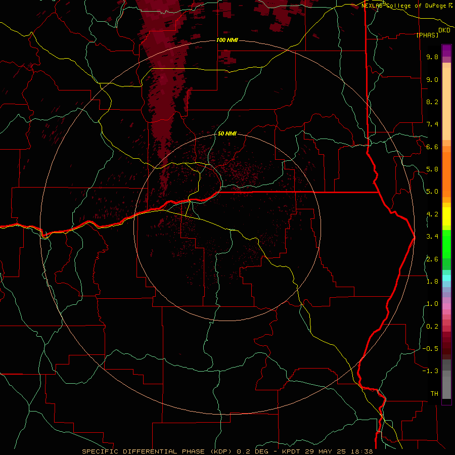Click the 8.2 value on the color scale
Screen dimensions: 455x455
tap(432, 102)
